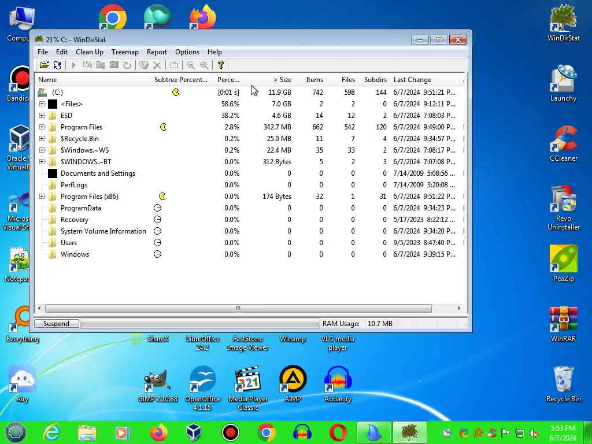Click the Open Item play-arrow icon
The height and width of the screenshot is (444, 592).
73,65
